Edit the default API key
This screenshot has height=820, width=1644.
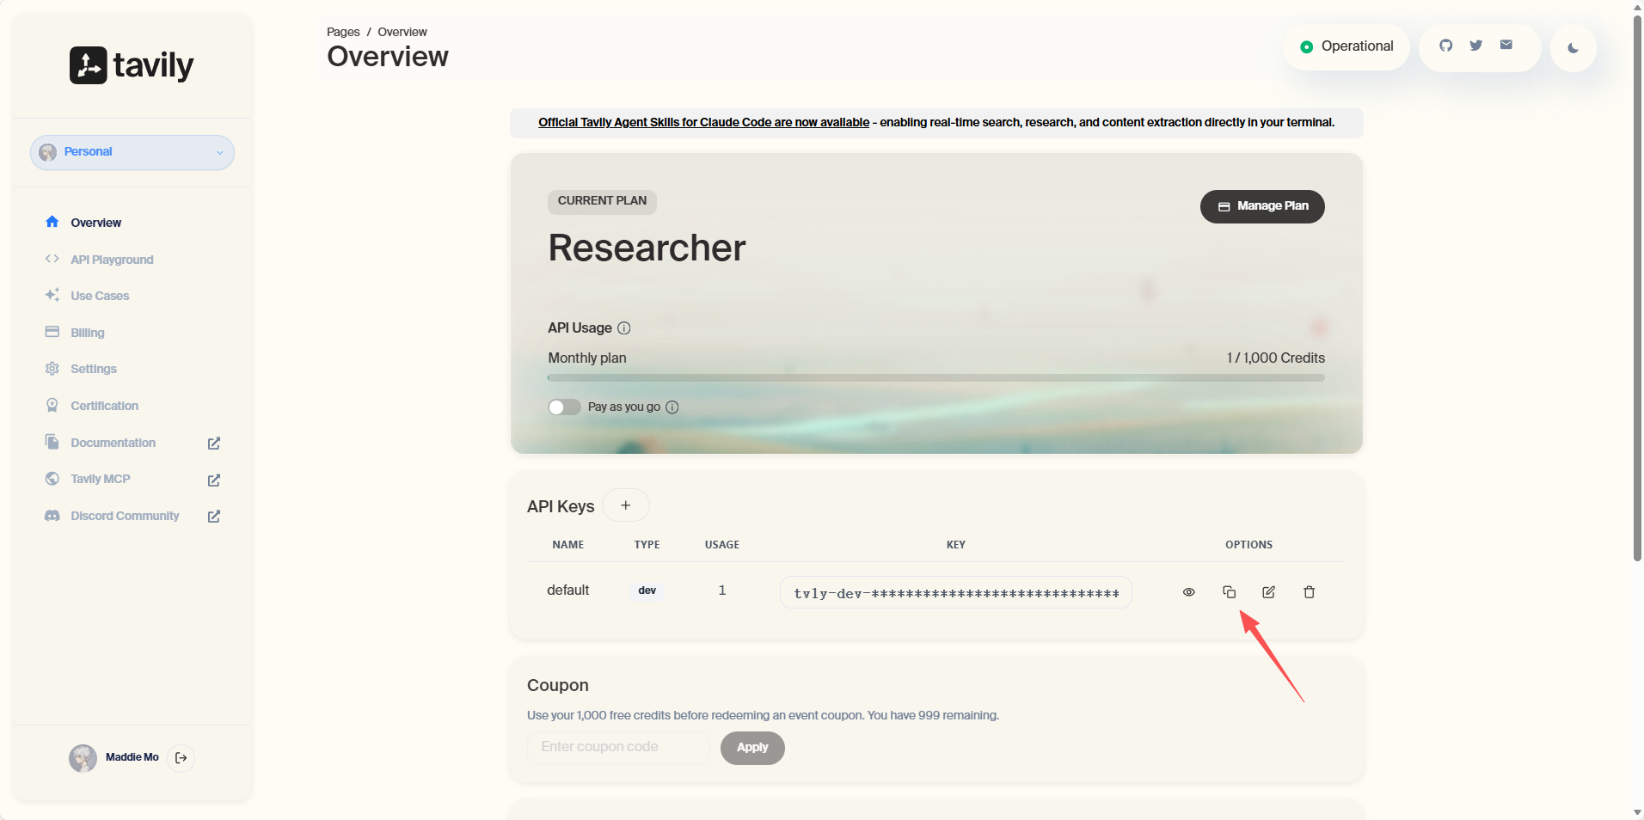pyautogui.click(x=1269, y=592)
